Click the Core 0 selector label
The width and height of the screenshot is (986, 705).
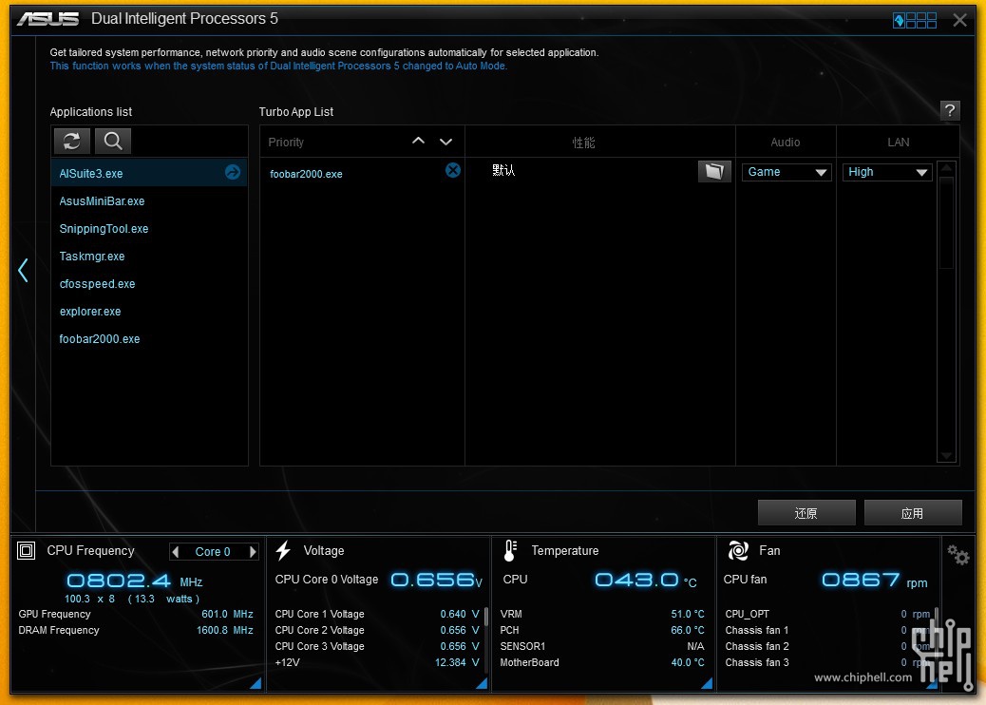tap(213, 552)
